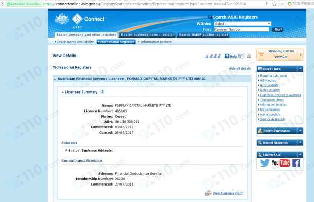
Task: Open Help in a new window
Action: (x=234, y=56)
